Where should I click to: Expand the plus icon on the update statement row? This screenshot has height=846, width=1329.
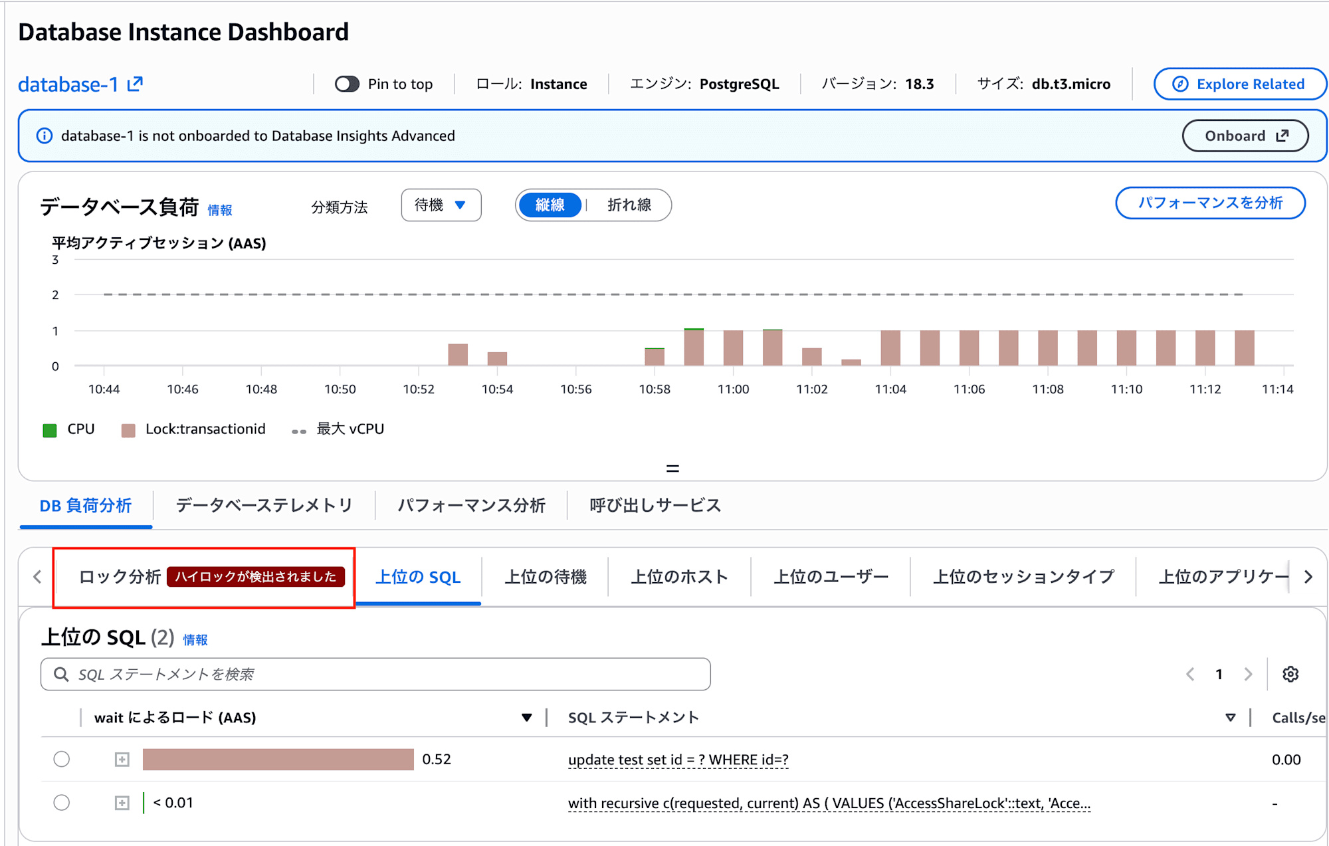(x=122, y=758)
